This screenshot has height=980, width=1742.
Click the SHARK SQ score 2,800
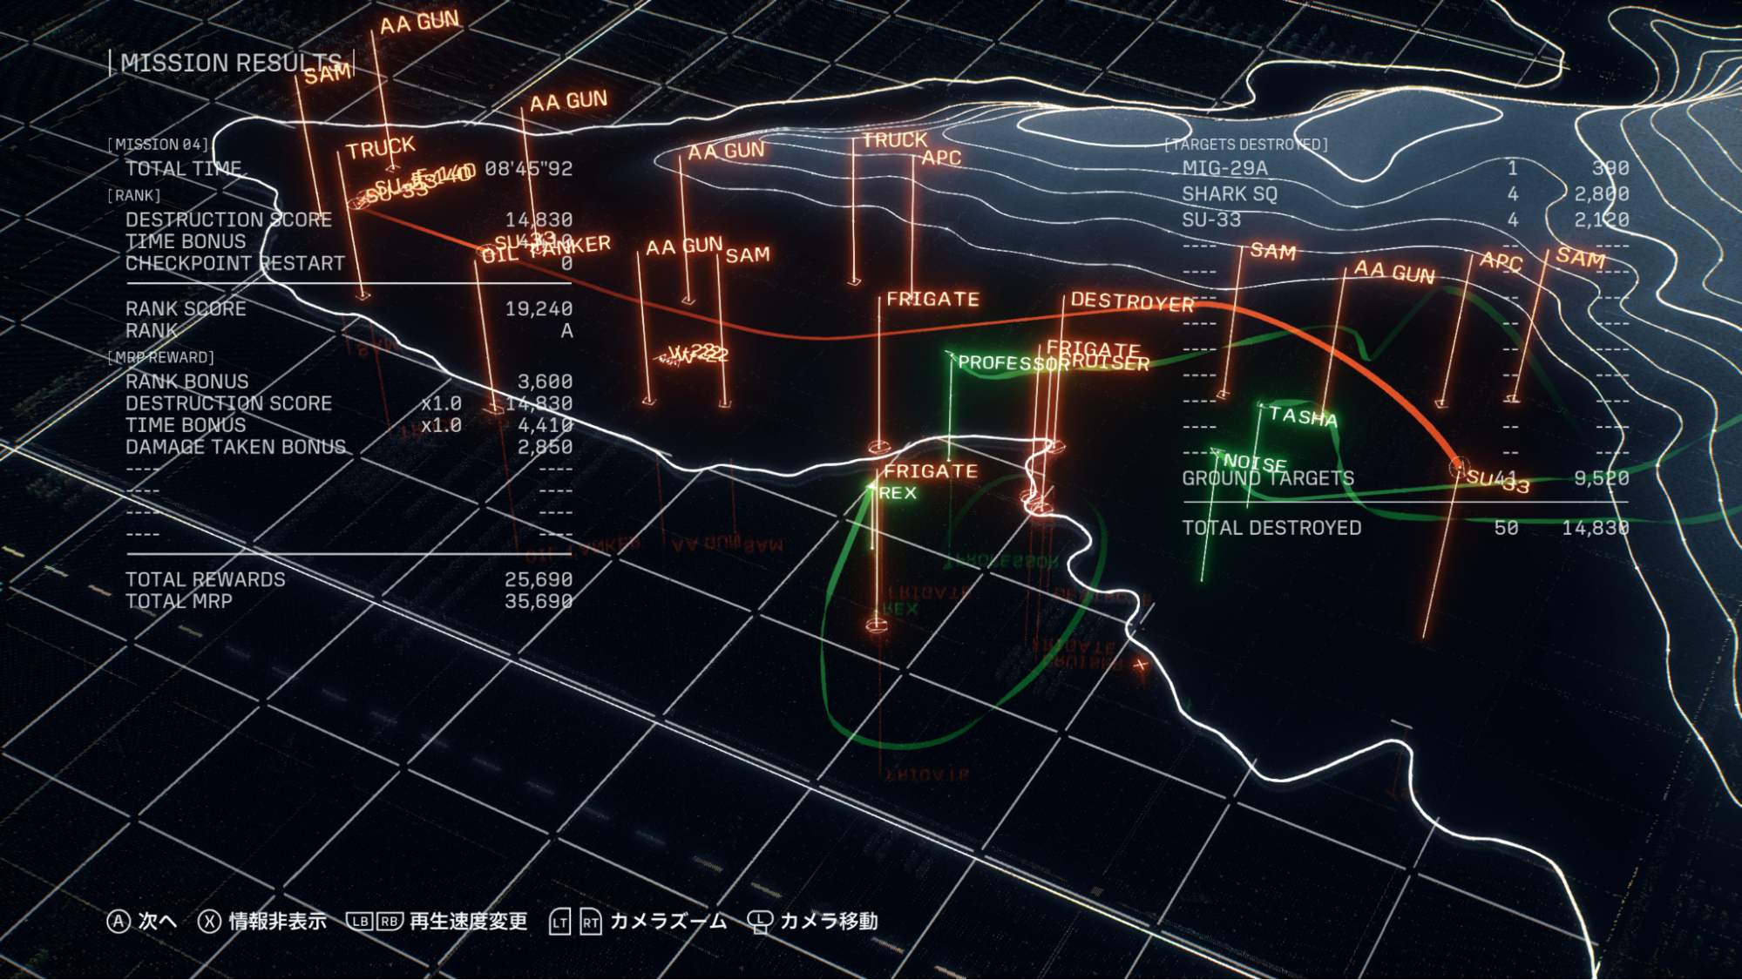pos(1602,194)
